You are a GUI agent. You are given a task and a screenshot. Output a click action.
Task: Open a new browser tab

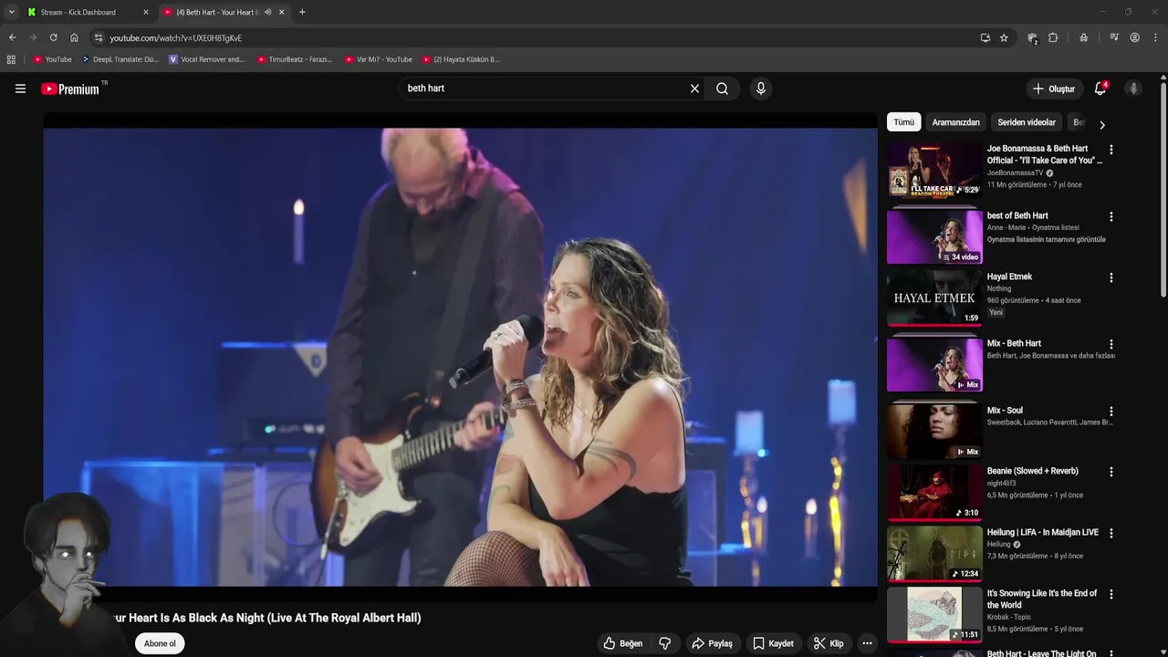tap(302, 12)
